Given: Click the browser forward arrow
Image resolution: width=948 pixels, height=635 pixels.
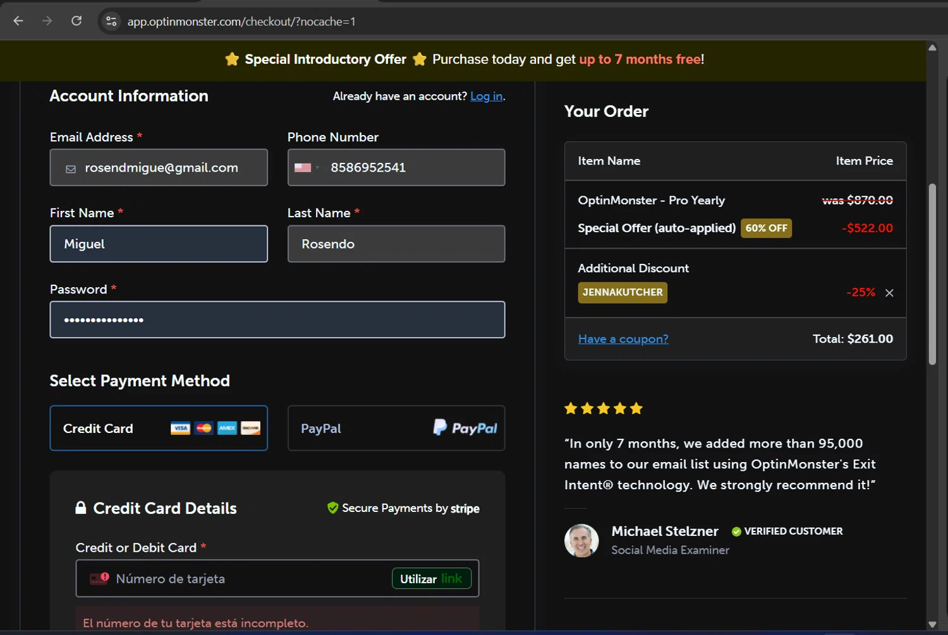Looking at the screenshot, I should pos(47,21).
